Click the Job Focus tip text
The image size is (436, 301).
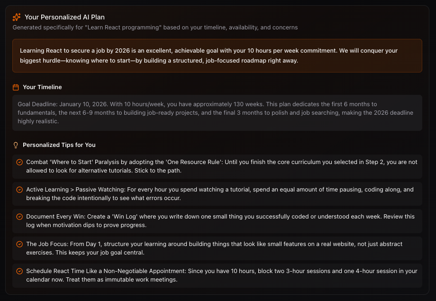[214, 248]
